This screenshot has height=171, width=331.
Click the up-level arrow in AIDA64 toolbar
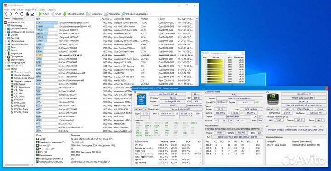(x=17, y=14)
